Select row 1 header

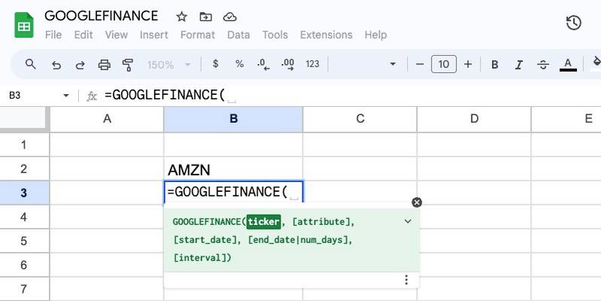pos(24,144)
